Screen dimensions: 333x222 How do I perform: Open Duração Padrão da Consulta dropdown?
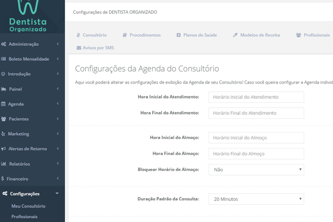coord(256,199)
